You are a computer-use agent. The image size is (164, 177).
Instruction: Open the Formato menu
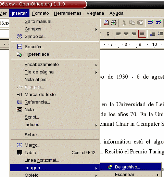click(40, 13)
